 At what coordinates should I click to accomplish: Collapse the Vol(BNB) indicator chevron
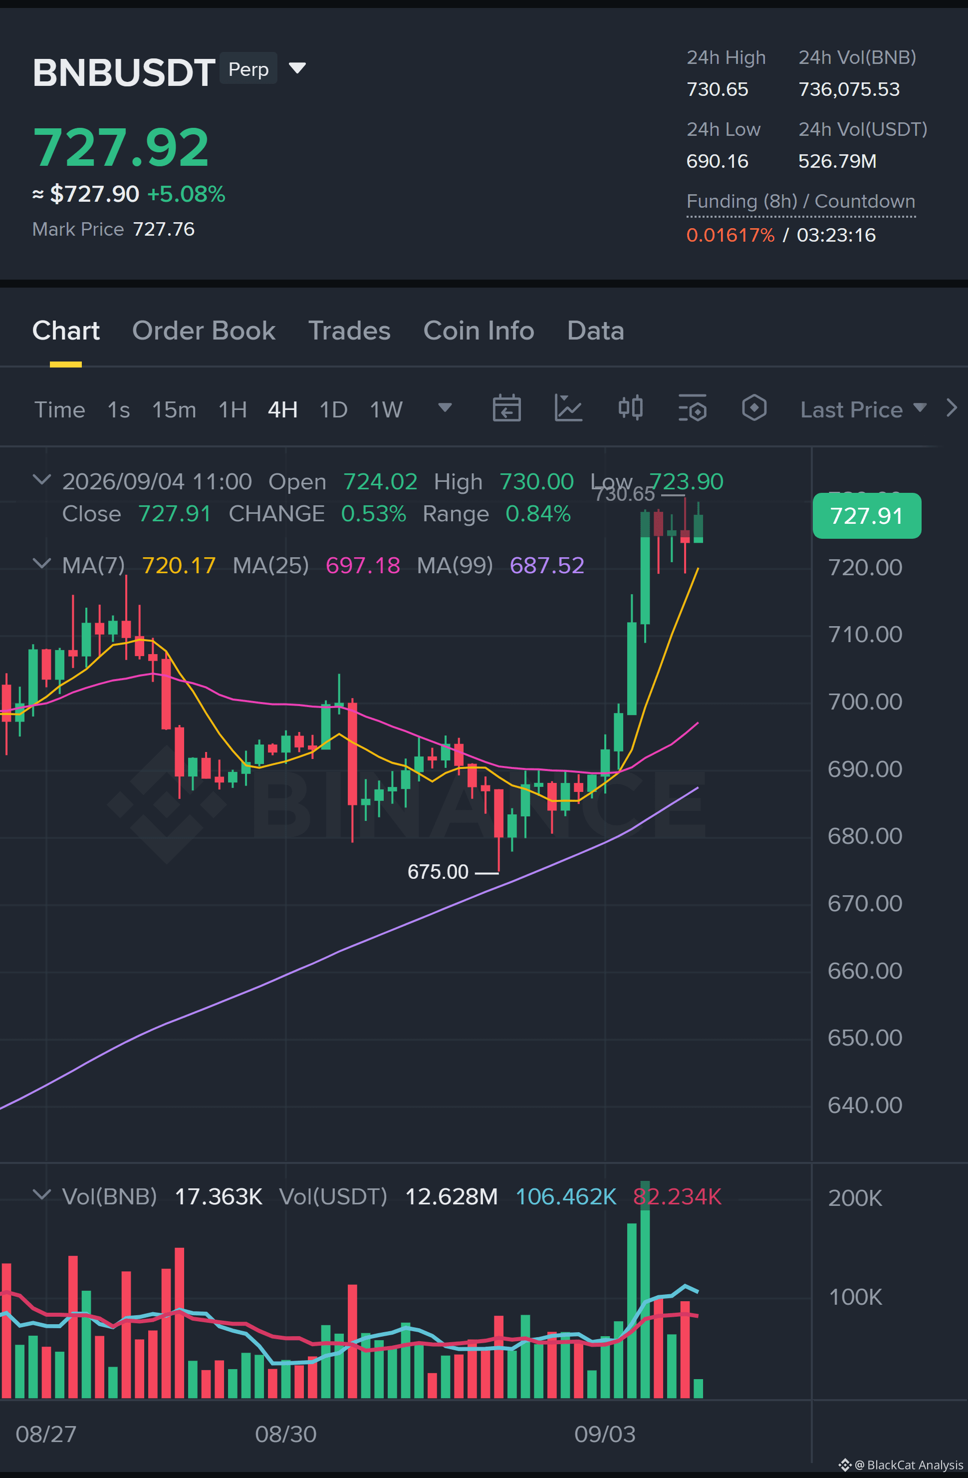[x=41, y=1195]
